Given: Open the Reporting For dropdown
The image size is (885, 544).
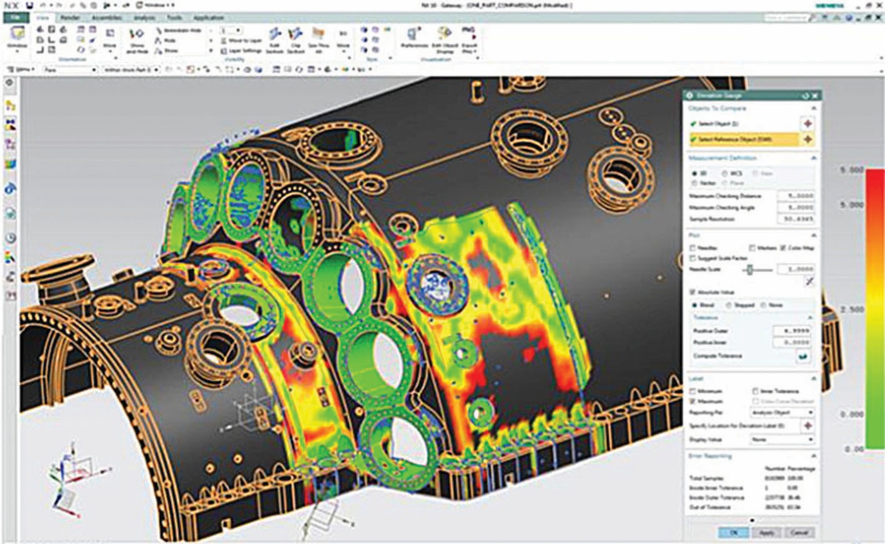Looking at the screenshot, I should [782, 413].
